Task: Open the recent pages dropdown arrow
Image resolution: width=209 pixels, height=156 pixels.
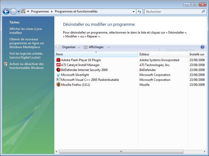Action: [19, 12]
